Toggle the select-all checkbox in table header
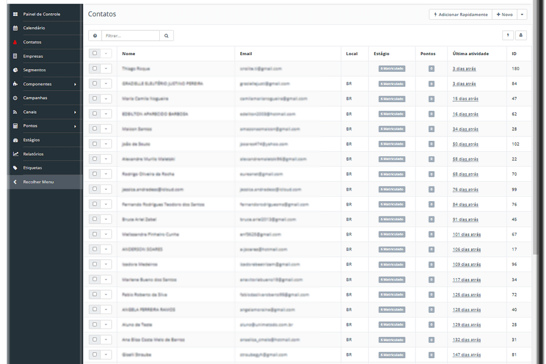This screenshot has width=546, height=364. click(95, 53)
